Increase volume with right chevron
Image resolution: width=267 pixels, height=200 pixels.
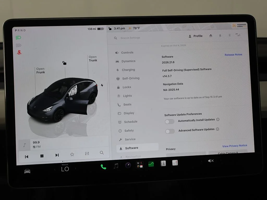click(x=221, y=160)
